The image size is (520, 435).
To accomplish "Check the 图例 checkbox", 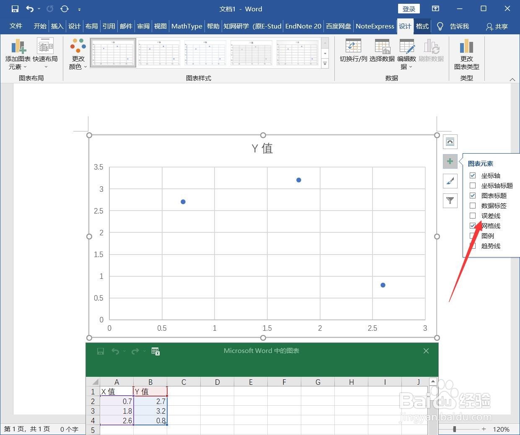I will point(473,236).
